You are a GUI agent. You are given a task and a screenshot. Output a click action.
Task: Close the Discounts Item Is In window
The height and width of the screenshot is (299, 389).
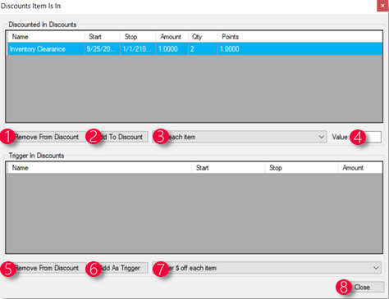[x=382, y=6]
